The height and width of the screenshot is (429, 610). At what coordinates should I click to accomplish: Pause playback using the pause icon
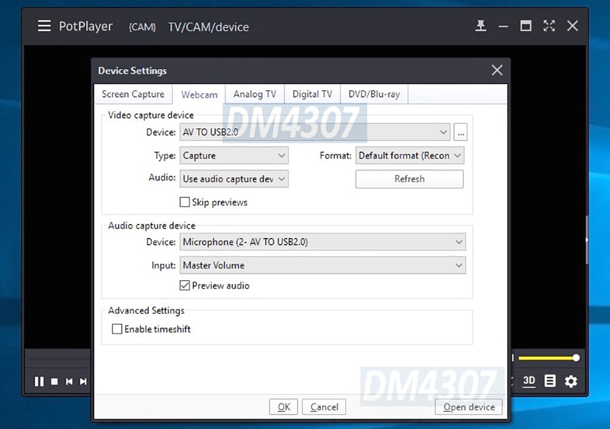coord(38,381)
